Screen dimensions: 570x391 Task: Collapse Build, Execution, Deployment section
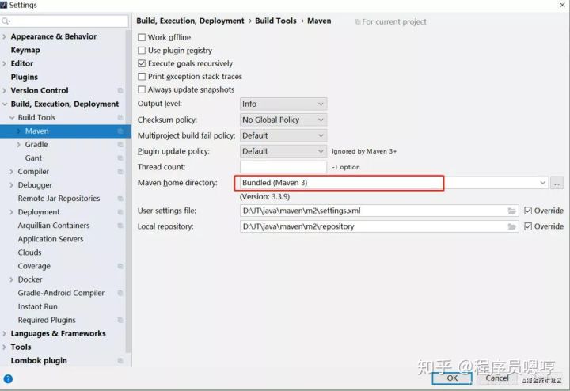click(x=5, y=104)
